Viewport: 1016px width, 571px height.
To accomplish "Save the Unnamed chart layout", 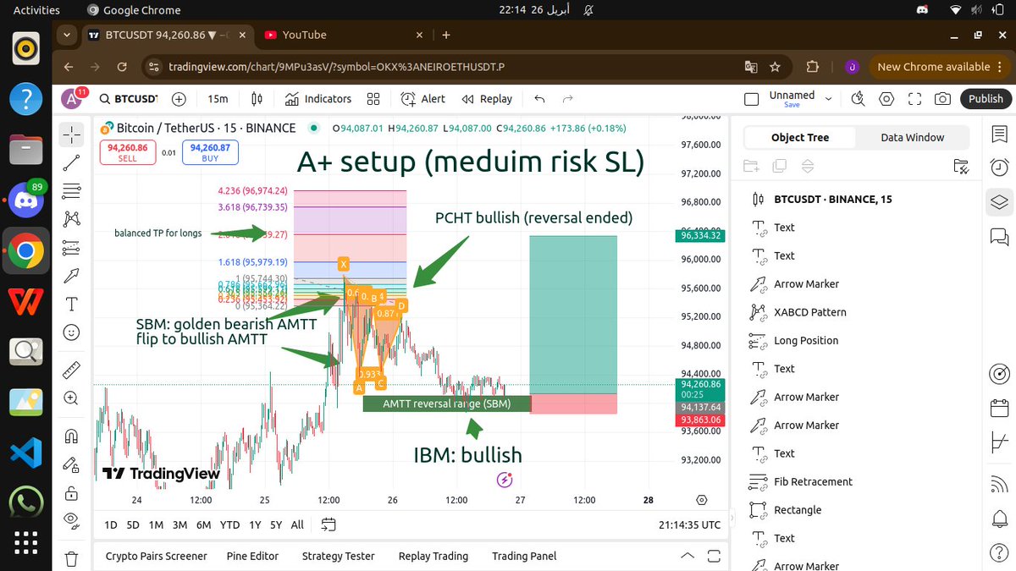I will coord(792,105).
